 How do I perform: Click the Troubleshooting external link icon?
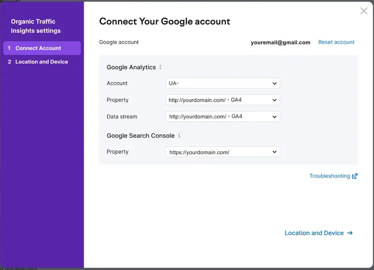[x=355, y=176]
